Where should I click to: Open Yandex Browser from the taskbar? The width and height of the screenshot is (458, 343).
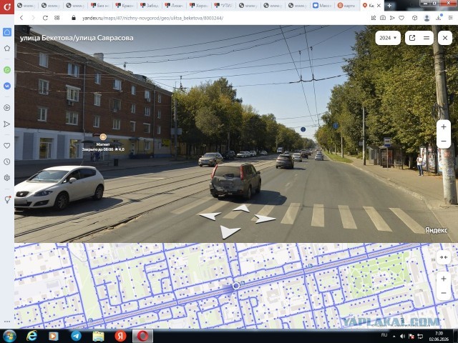tap(120, 336)
